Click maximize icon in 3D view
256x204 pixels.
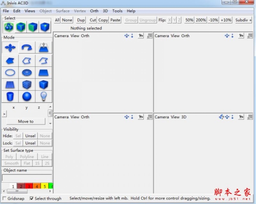click(250, 117)
